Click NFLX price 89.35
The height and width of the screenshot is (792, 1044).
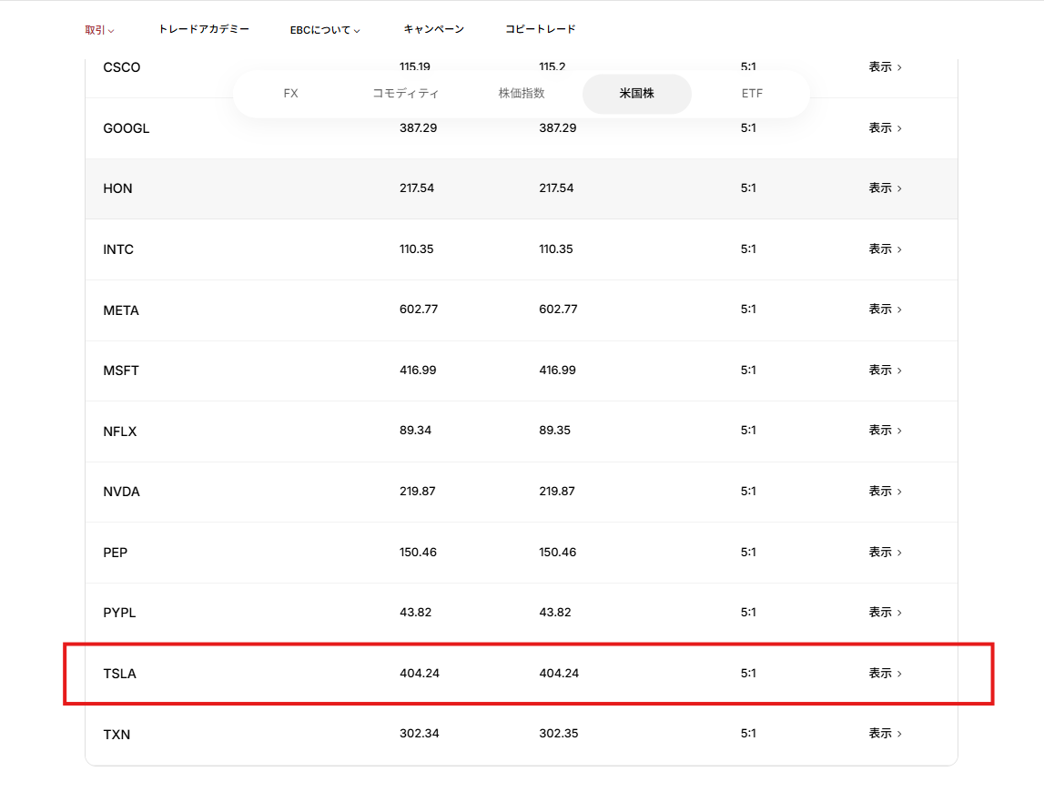pos(554,431)
